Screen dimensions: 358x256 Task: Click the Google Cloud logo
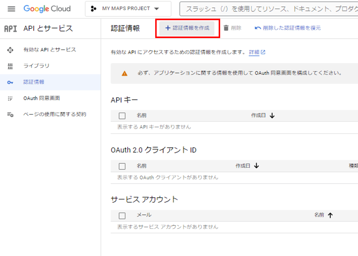47,9
